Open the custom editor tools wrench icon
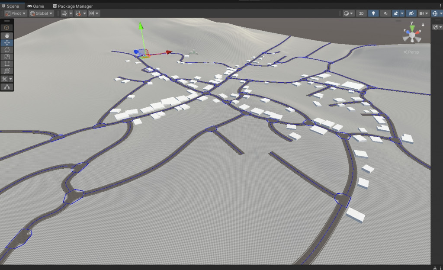This screenshot has width=443, height=270. click(x=4, y=79)
